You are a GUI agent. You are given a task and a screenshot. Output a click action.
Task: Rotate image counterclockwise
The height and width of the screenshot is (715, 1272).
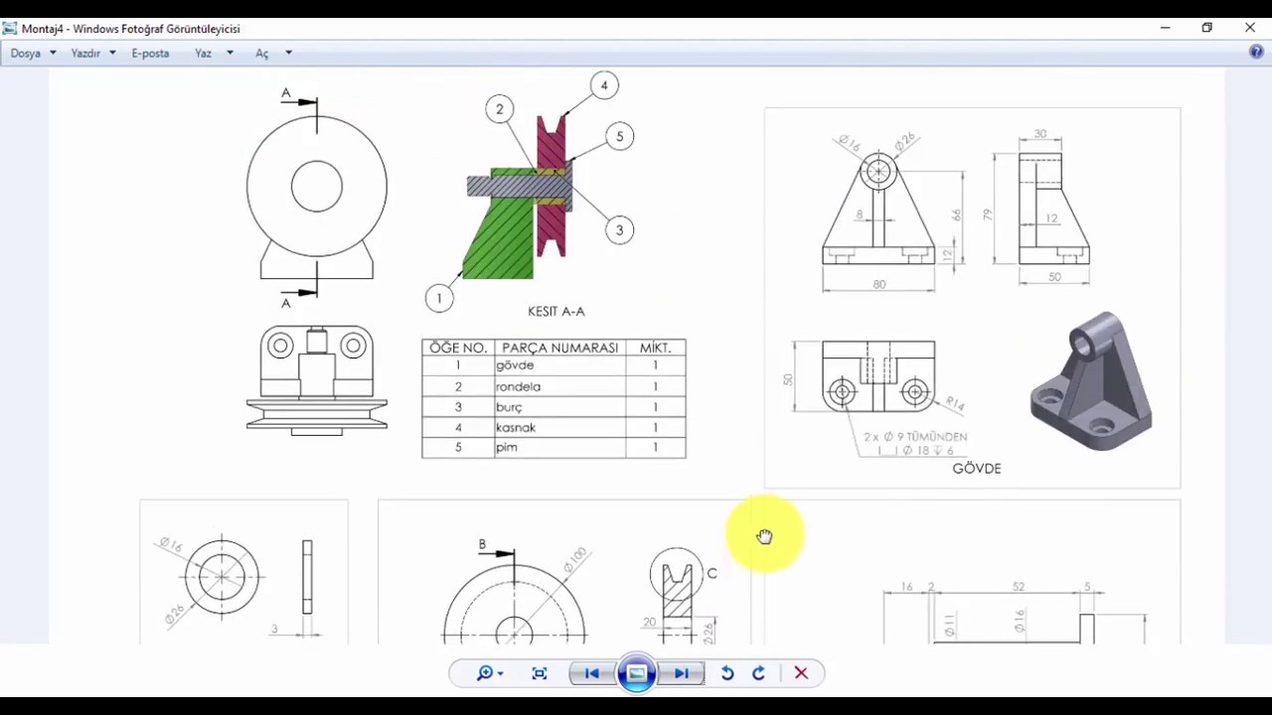tap(727, 673)
